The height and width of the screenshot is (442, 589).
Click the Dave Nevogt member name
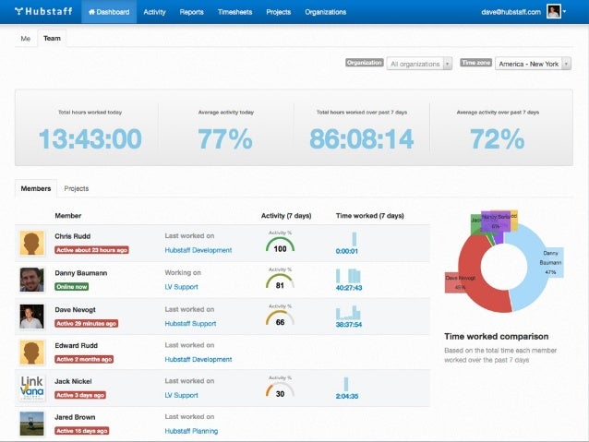pyautogui.click(x=75, y=310)
